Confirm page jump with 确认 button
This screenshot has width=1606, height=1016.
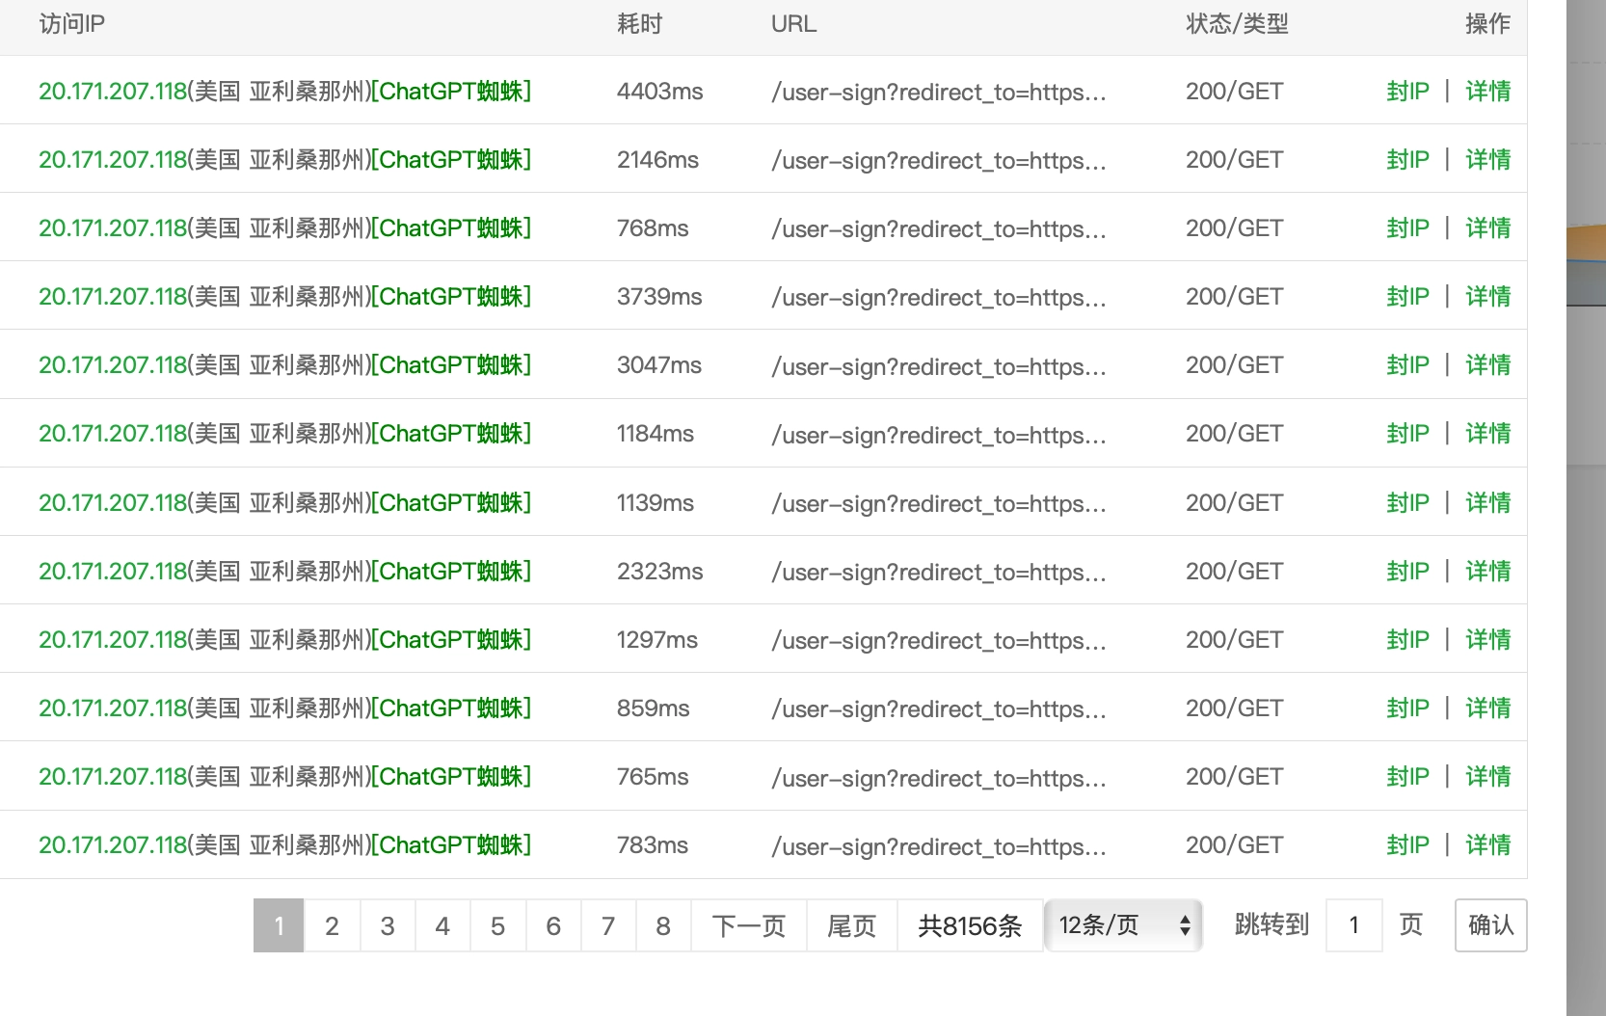click(1491, 925)
